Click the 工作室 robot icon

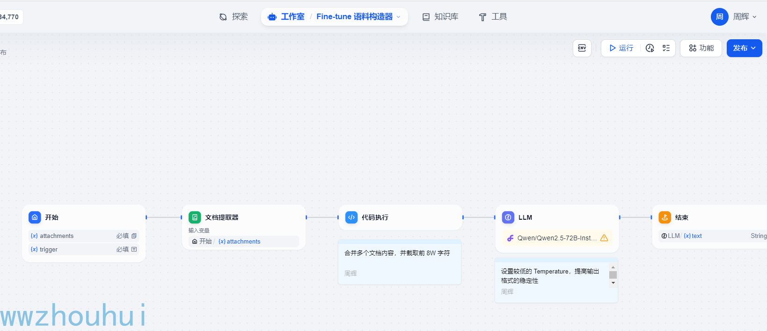[272, 17]
